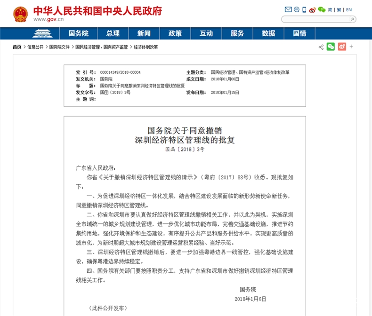Viewport: 372px width, 316px height.
Task: Open the 国情 navigation tab
Action: click(299, 33)
